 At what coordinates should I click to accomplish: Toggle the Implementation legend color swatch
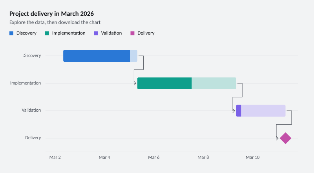(47, 33)
